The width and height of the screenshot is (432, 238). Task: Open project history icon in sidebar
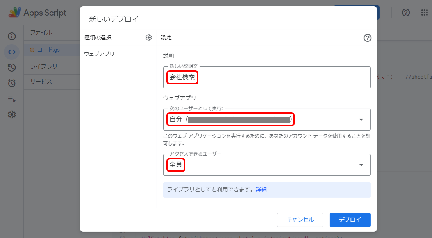12,68
